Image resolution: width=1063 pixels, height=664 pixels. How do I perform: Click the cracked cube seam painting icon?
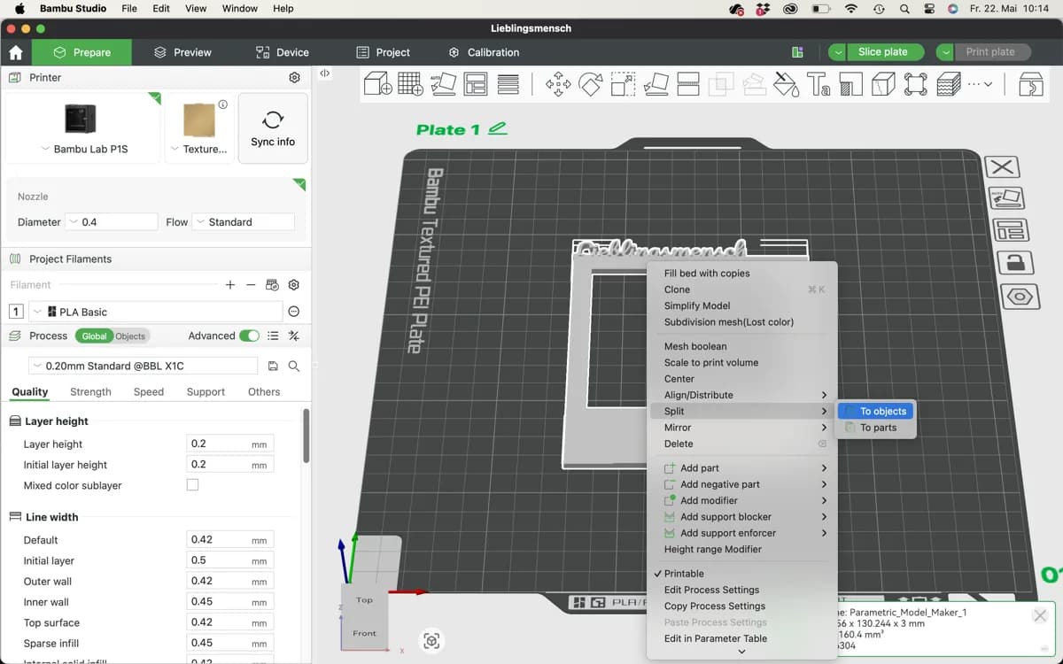pyautogui.click(x=883, y=84)
